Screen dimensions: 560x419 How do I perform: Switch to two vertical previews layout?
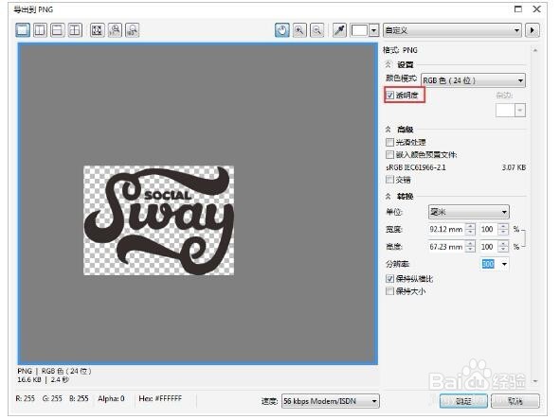[40, 30]
